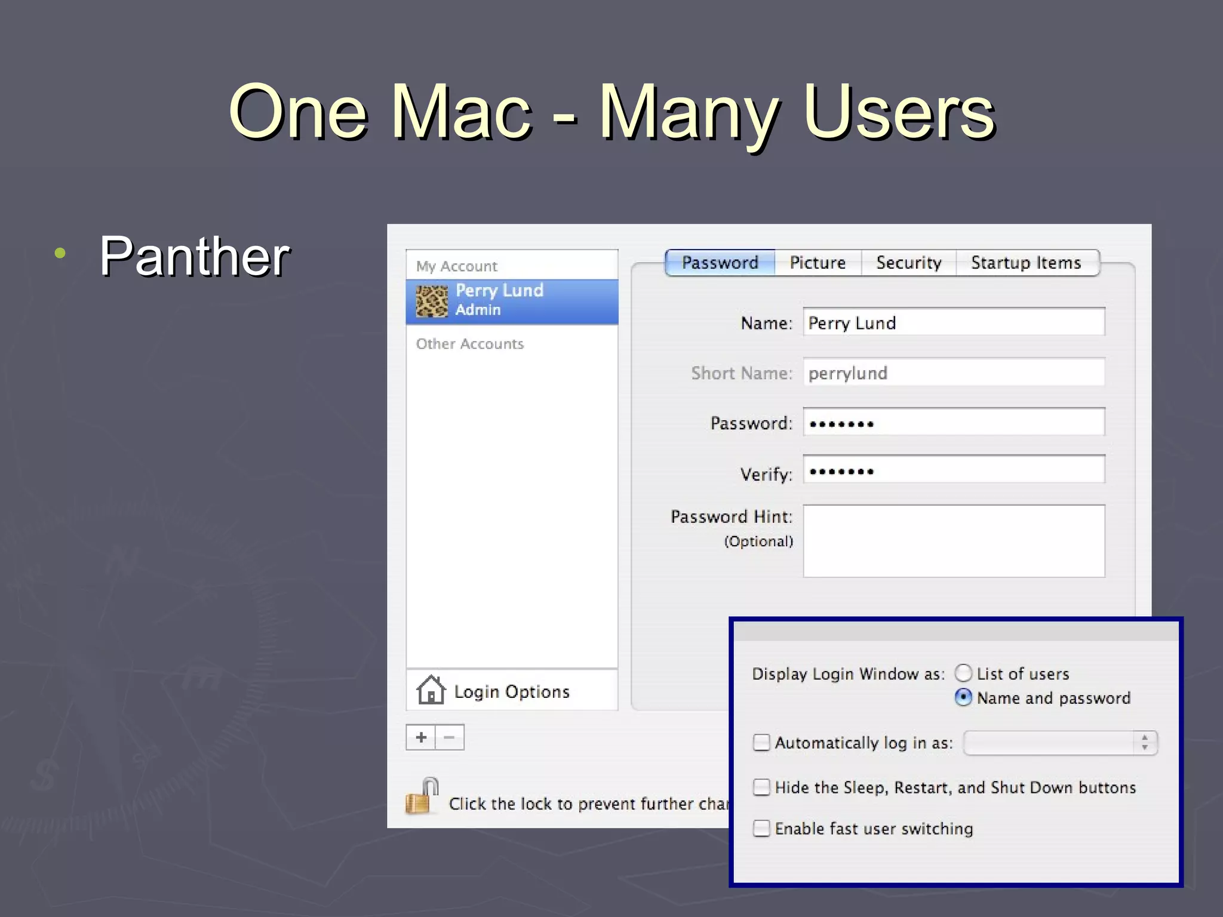Click into the Name field
This screenshot has width=1223, height=917.
[954, 322]
